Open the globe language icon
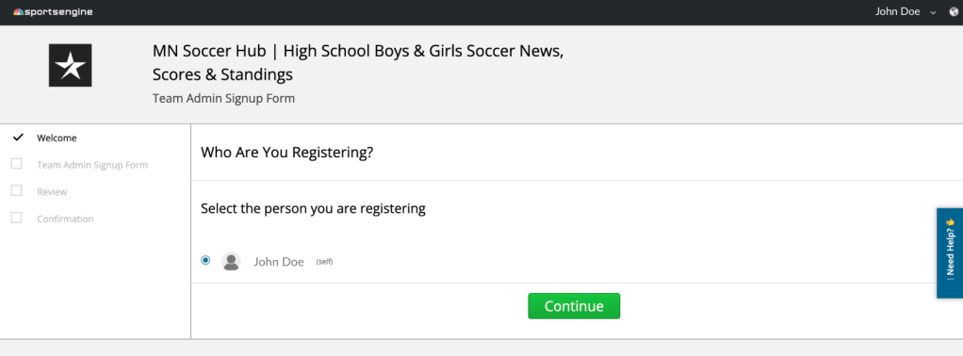The height and width of the screenshot is (356, 963). pos(954,11)
